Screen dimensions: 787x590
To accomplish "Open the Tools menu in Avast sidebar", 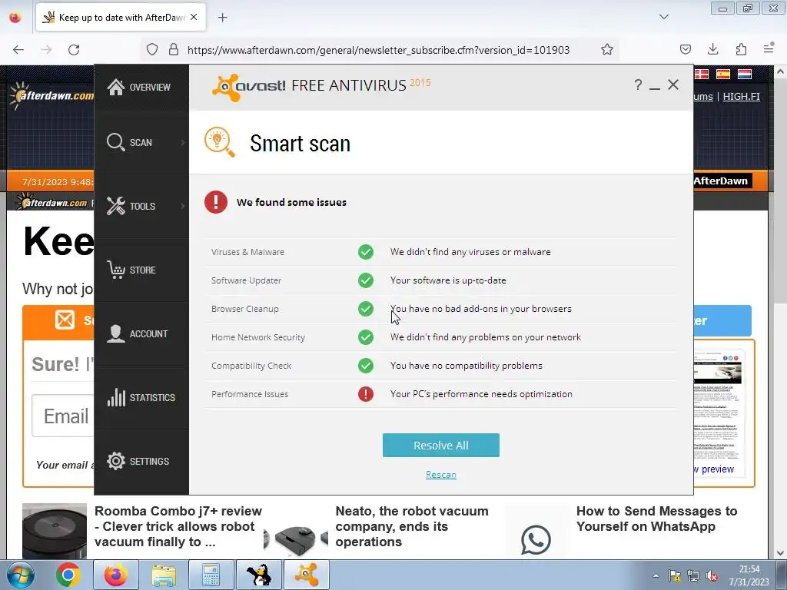I will [x=141, y=206].
